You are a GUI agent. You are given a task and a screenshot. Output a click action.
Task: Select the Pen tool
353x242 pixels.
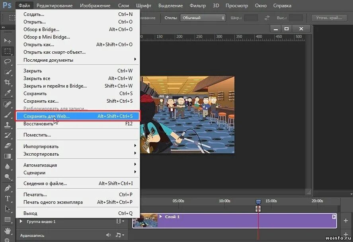8,188
